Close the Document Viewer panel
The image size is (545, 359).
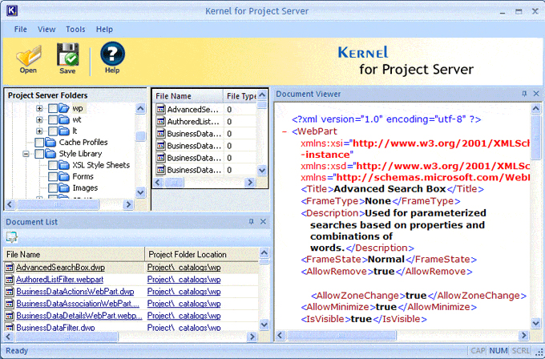[x=536, y=94]
